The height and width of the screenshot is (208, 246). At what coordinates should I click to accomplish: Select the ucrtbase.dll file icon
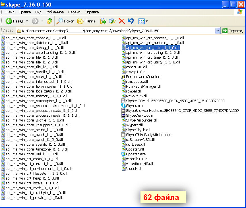click(x=123, y=145)
